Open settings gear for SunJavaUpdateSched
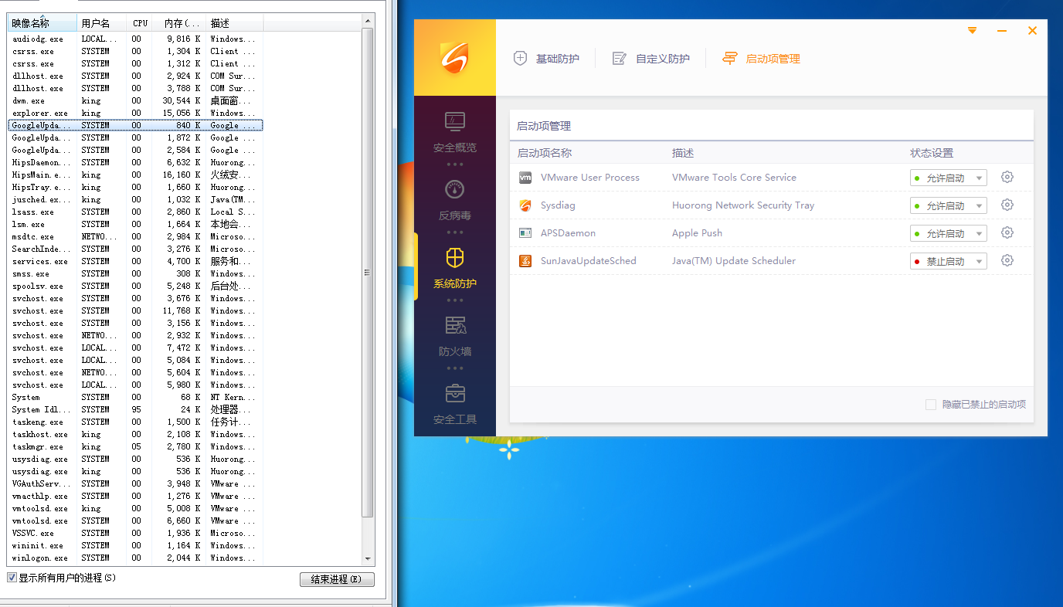This screenshot has height=607, width=1063. click(1007, 260)
